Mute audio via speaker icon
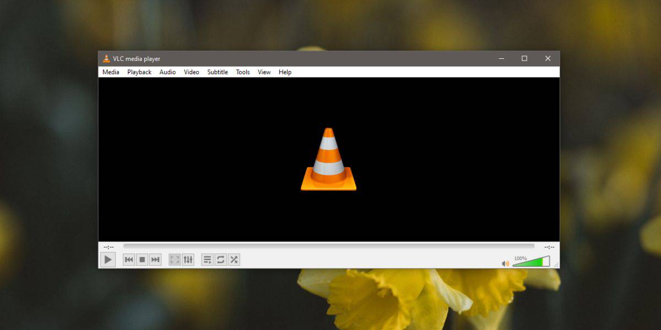 505,263
